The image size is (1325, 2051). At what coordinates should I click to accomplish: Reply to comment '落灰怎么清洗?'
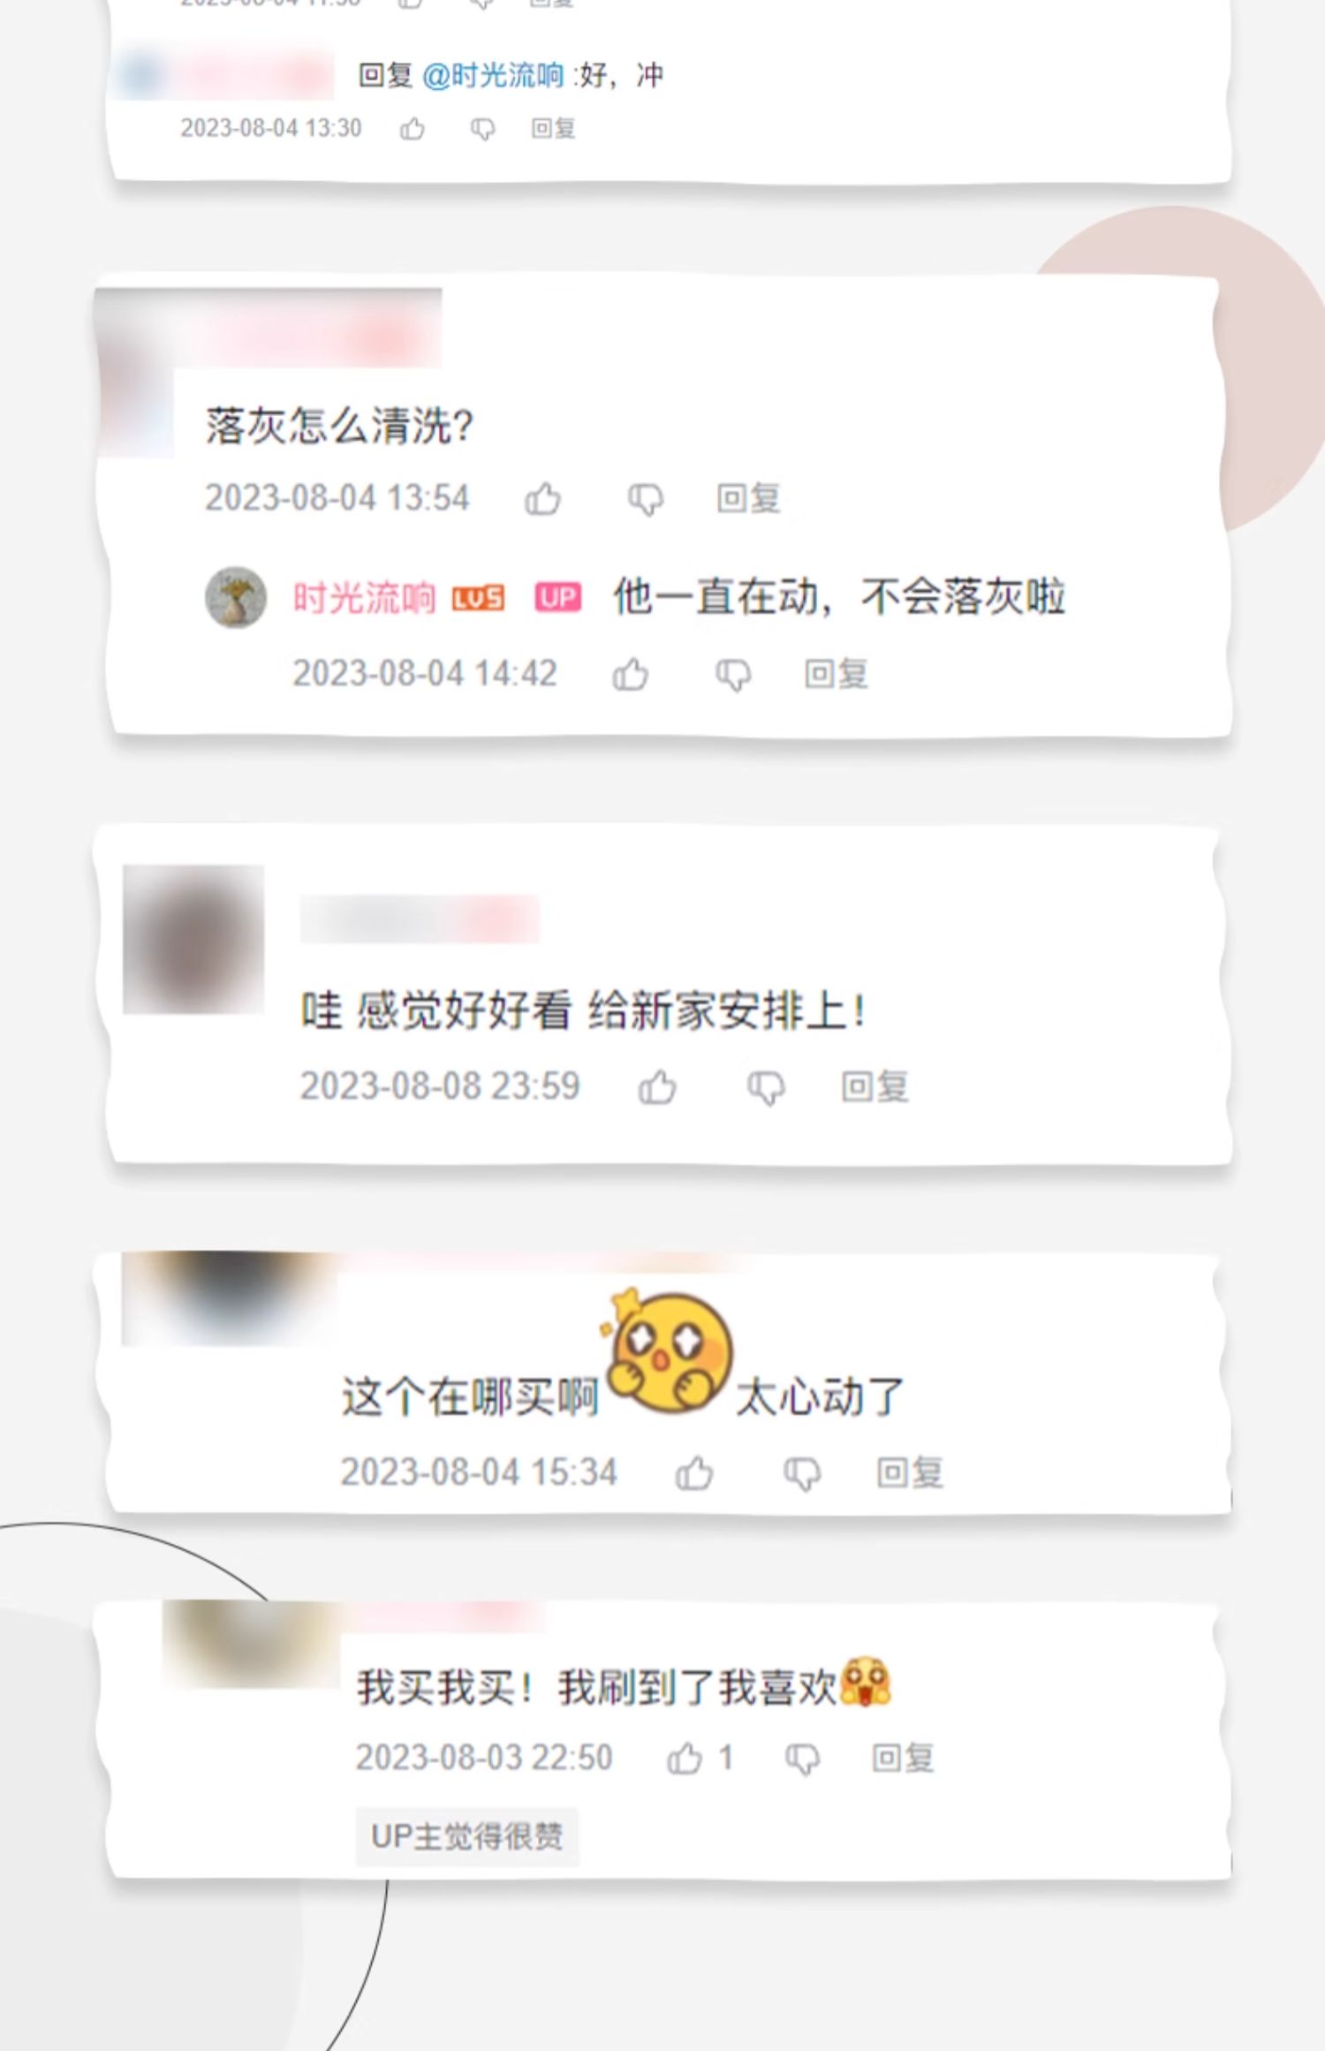748,498
